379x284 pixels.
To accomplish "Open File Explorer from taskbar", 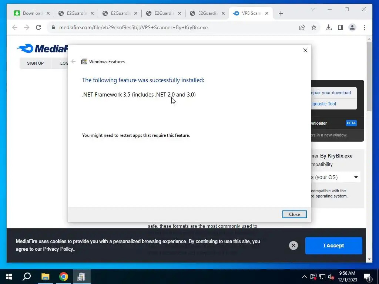I will pyautogui.click(x=45, y=277).
